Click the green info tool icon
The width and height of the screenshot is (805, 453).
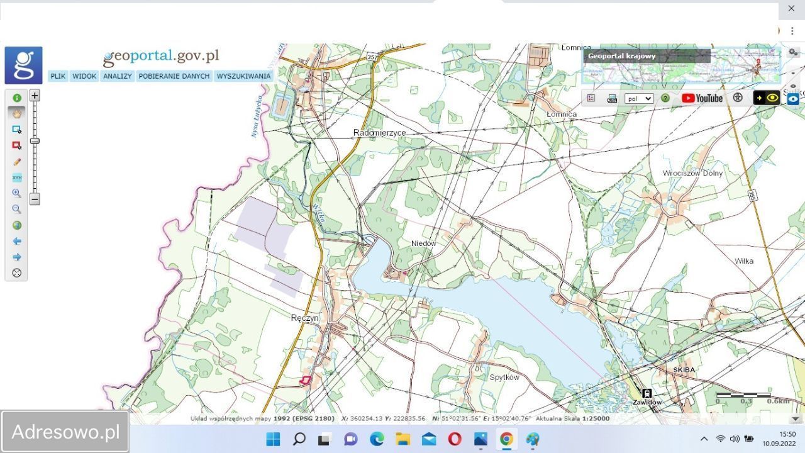[x=17, y=98]
